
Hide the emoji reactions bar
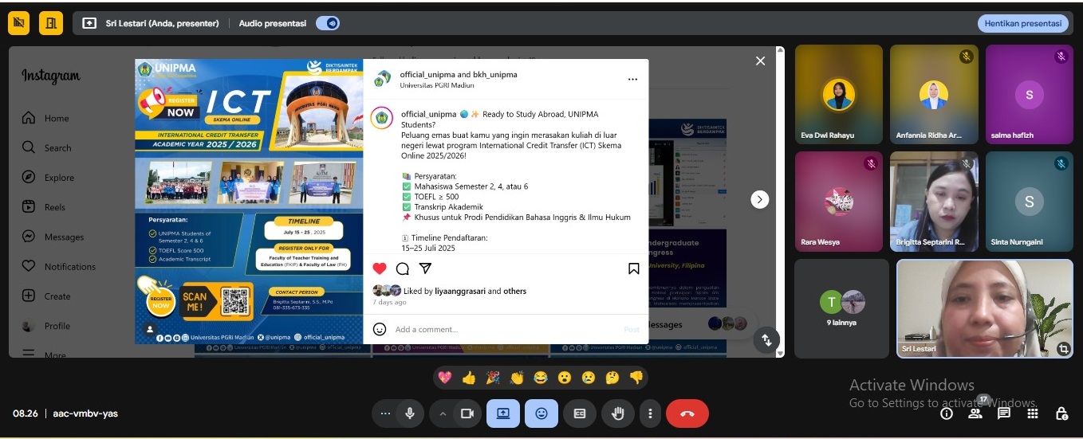pyautogui.click(x=541, y=414)
